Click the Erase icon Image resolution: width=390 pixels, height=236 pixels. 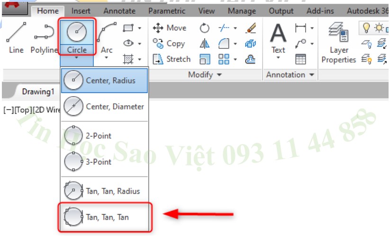point(251,28)
